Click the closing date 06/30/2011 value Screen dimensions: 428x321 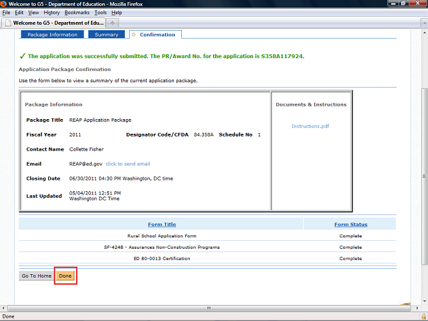[121, 179]
